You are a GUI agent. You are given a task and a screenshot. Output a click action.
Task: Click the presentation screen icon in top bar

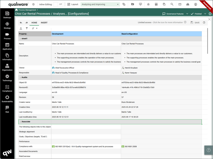[x=141, y=4]
